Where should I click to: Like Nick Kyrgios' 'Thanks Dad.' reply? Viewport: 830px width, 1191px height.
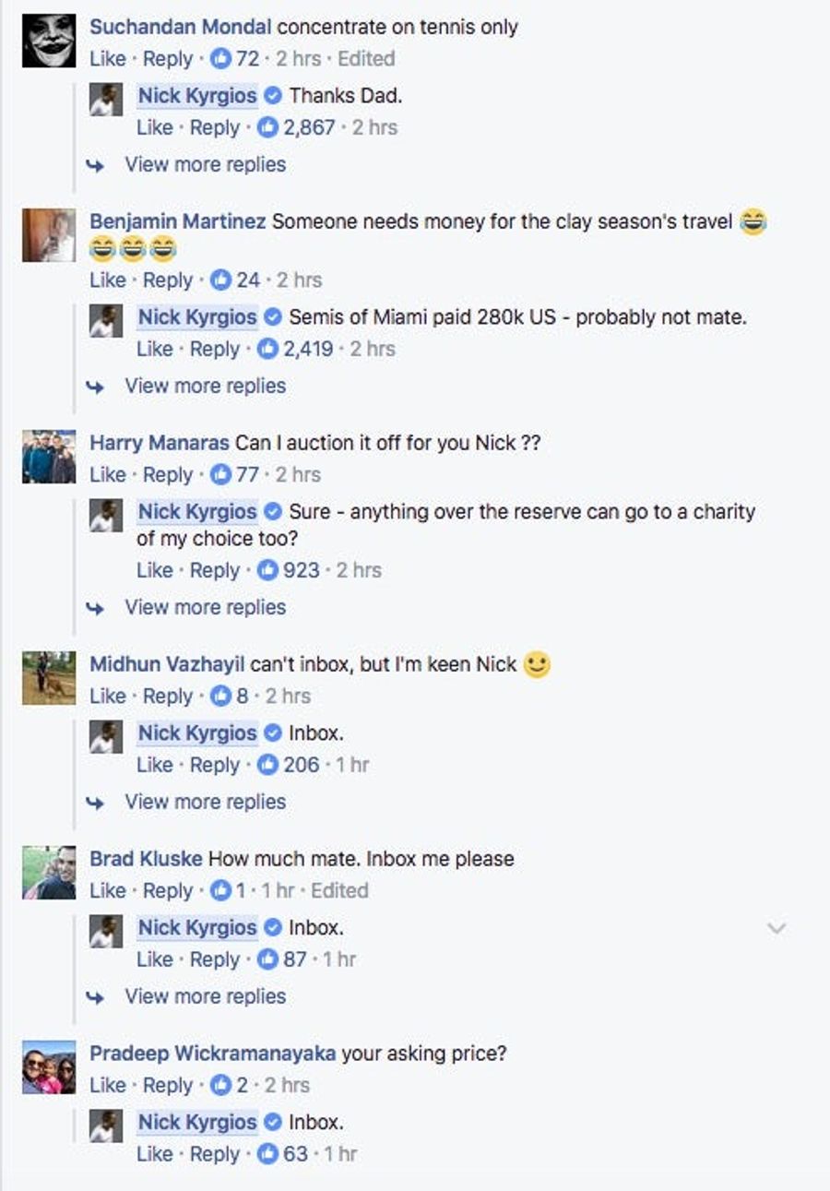[x=154, y=127]
